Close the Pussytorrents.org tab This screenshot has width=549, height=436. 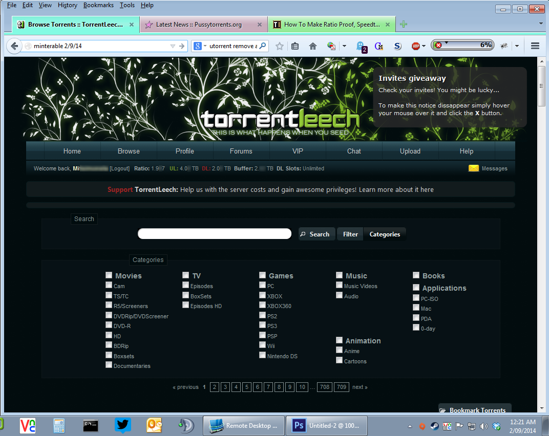pos(260,25)
